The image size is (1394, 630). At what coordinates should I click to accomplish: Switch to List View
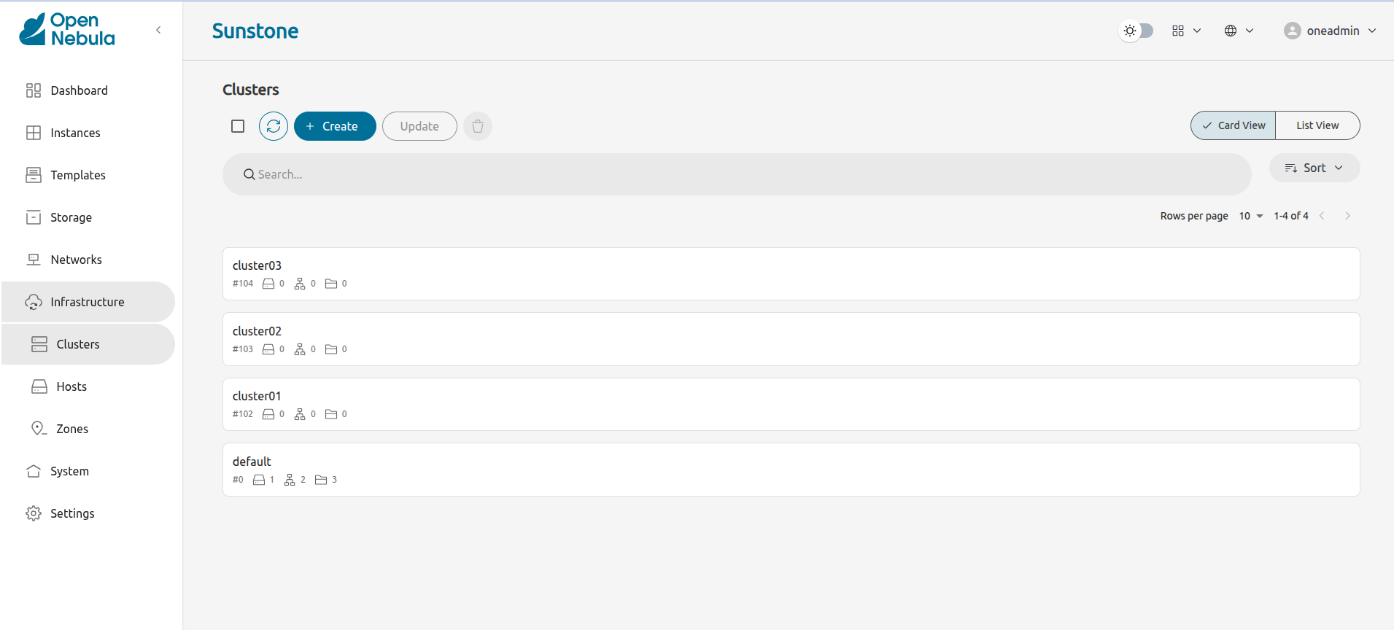point(1317,125)
